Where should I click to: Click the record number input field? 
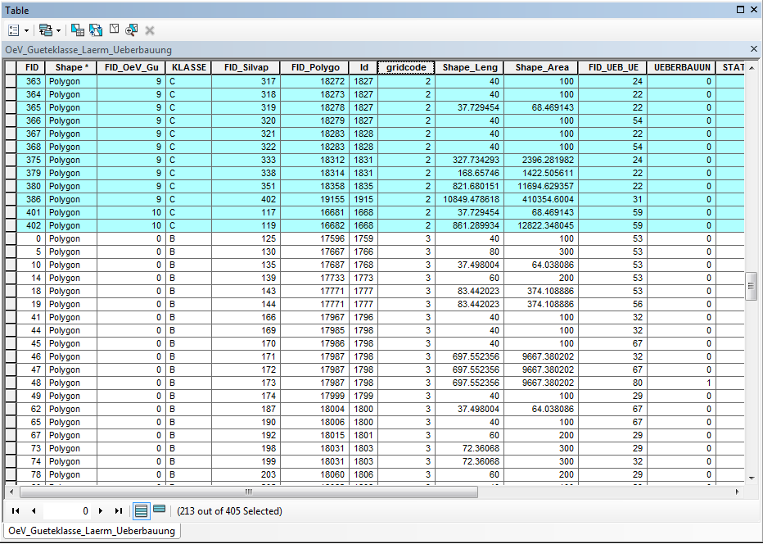click(68, 510)
